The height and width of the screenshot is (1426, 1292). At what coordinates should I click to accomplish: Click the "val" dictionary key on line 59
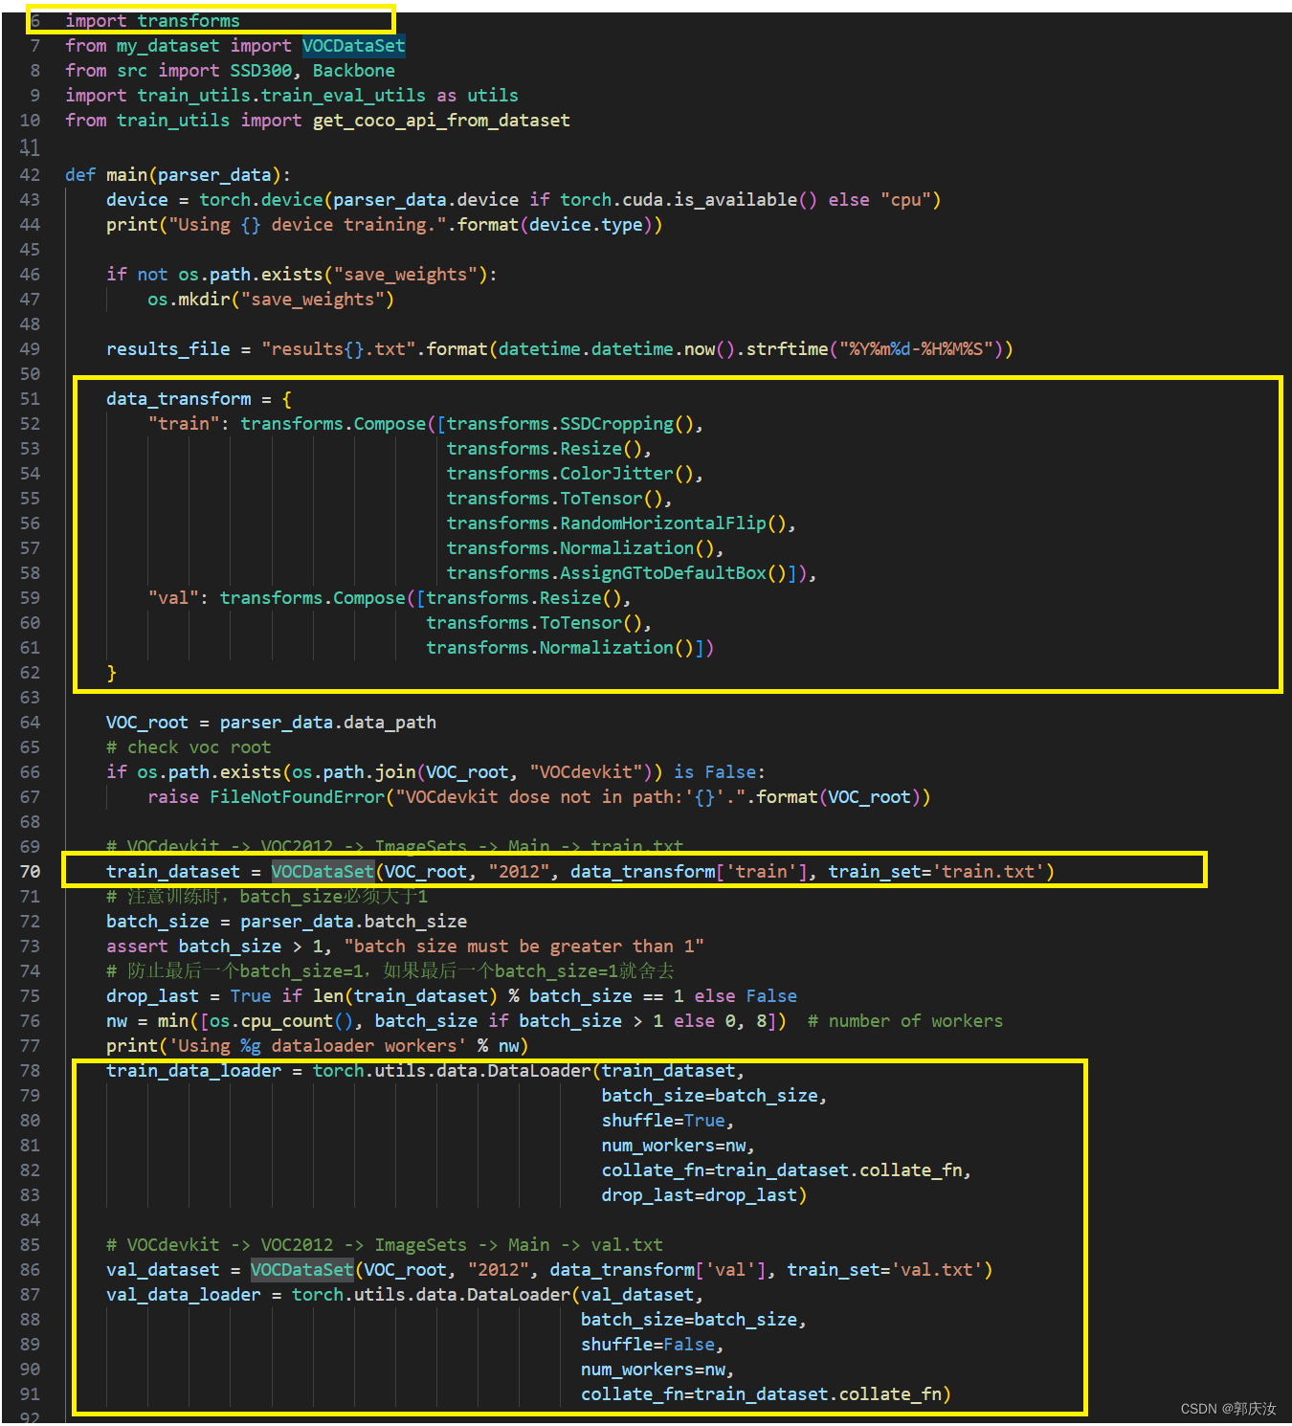[x=173, y=598]
